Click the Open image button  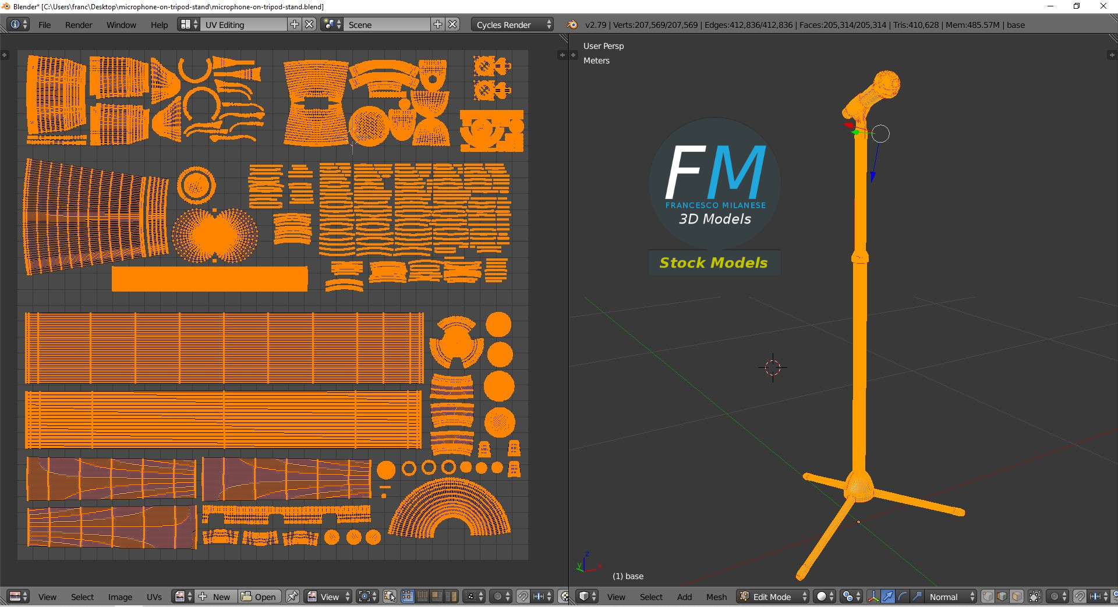(x=260, y=597)
